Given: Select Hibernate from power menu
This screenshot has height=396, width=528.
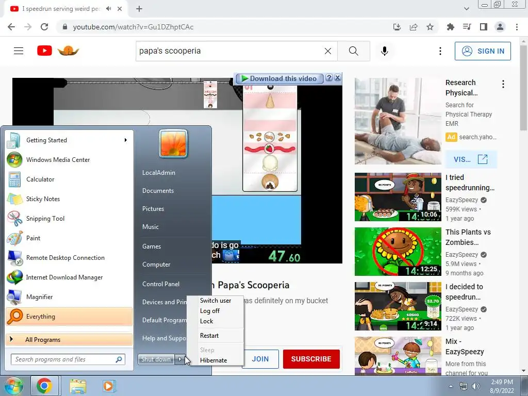Looking at the screenshot, I should (213, 360).
